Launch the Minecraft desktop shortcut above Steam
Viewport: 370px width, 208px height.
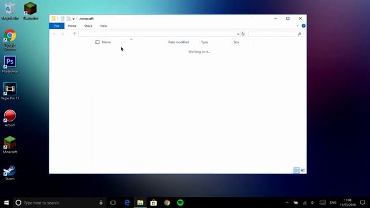coord(10,145)
